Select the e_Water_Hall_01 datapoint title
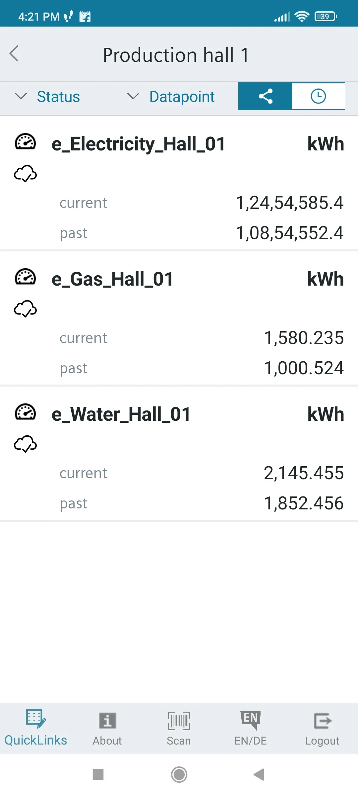Screen dimensions: 358x797 (x=121, y=414)
